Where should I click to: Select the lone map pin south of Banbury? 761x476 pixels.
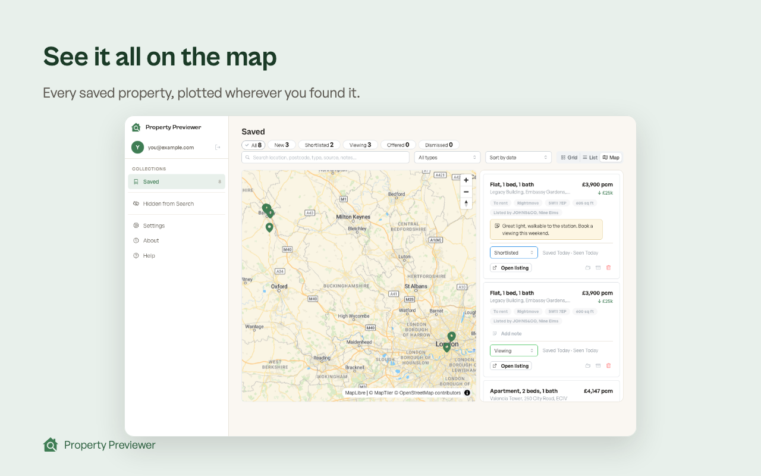[x=269, y=227]
